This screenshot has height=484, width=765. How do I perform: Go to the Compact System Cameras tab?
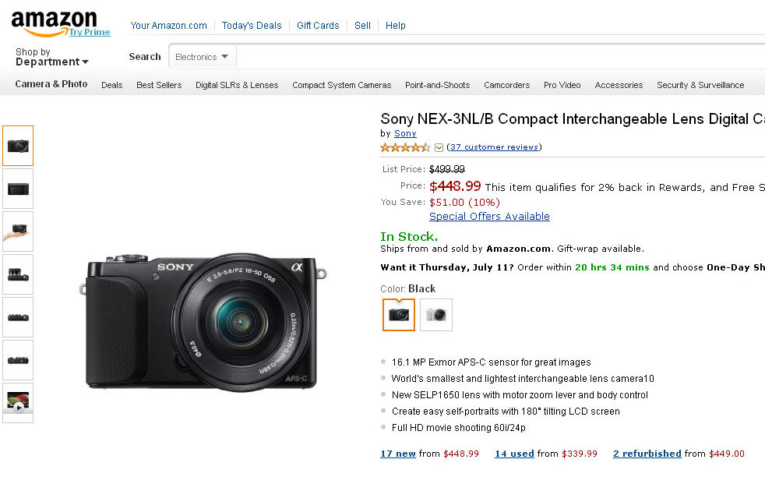(341, 85)
